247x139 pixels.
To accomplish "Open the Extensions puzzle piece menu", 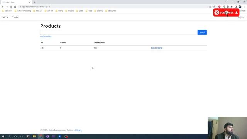I will (232, 7).
